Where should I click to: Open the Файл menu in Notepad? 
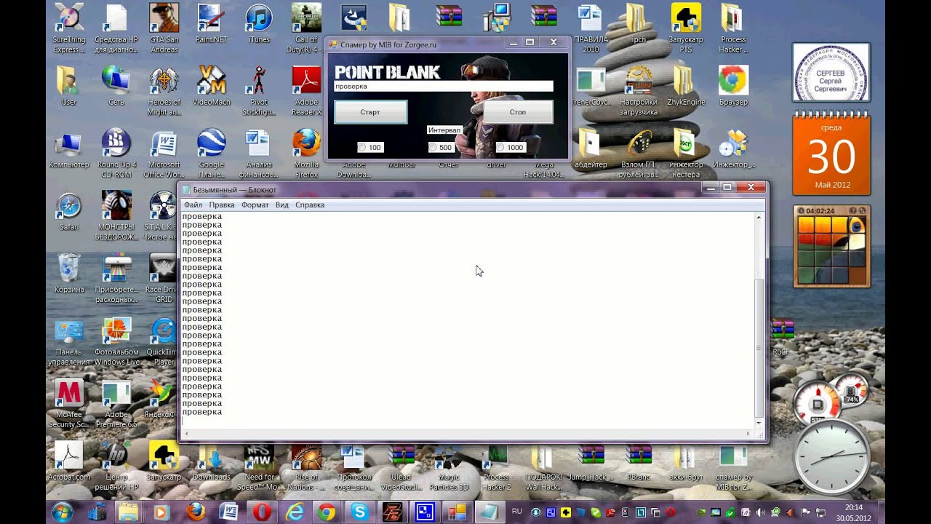pyautogui.click(x=193, y=205)
